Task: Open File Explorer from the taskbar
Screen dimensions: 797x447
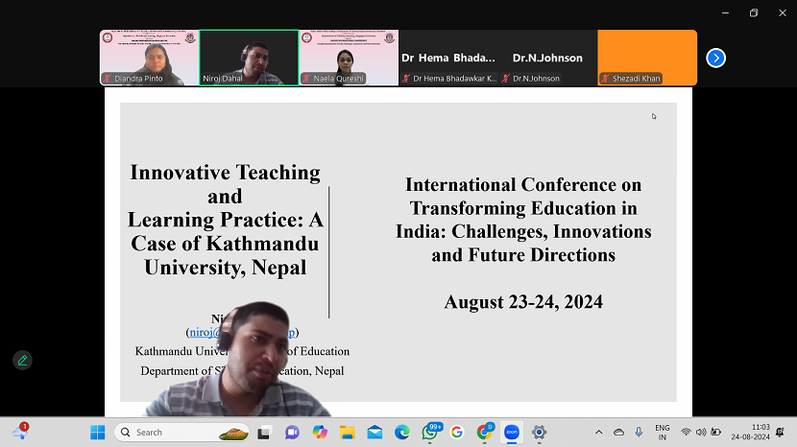Action: 348,433
